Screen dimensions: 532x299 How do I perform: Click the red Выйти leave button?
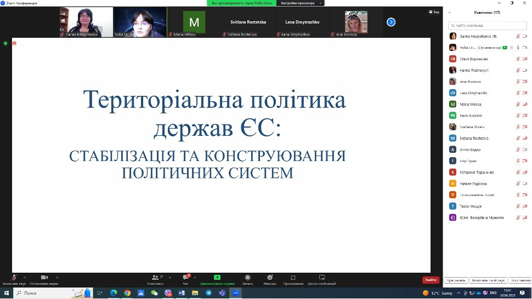pyautogui.click(x=431, y=280)
